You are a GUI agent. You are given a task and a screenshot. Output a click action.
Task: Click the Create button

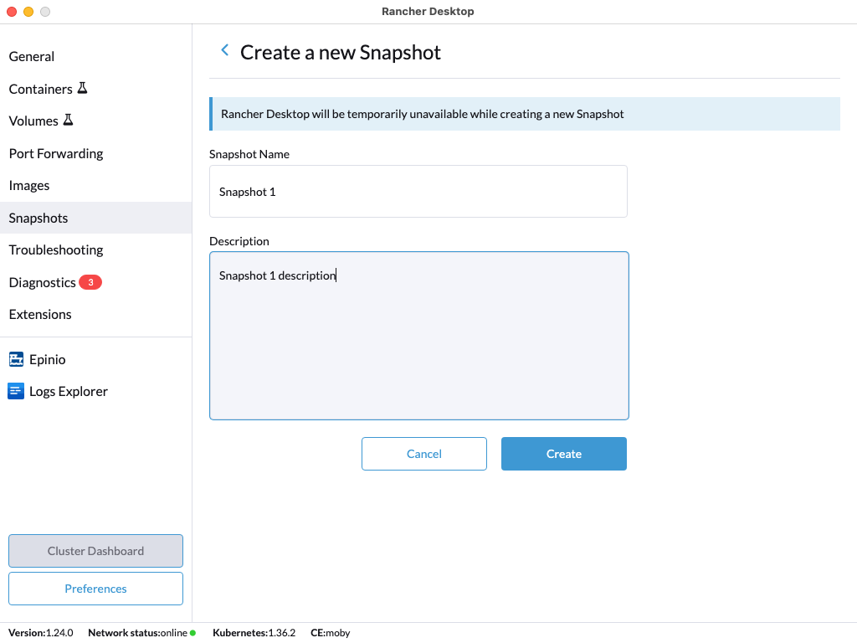pyautogui.click(x=563, y=454)
